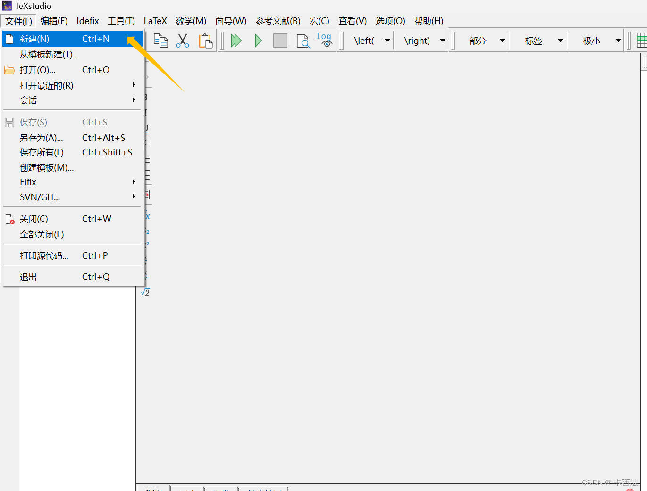Open the log viewer icon

[324, 40]
